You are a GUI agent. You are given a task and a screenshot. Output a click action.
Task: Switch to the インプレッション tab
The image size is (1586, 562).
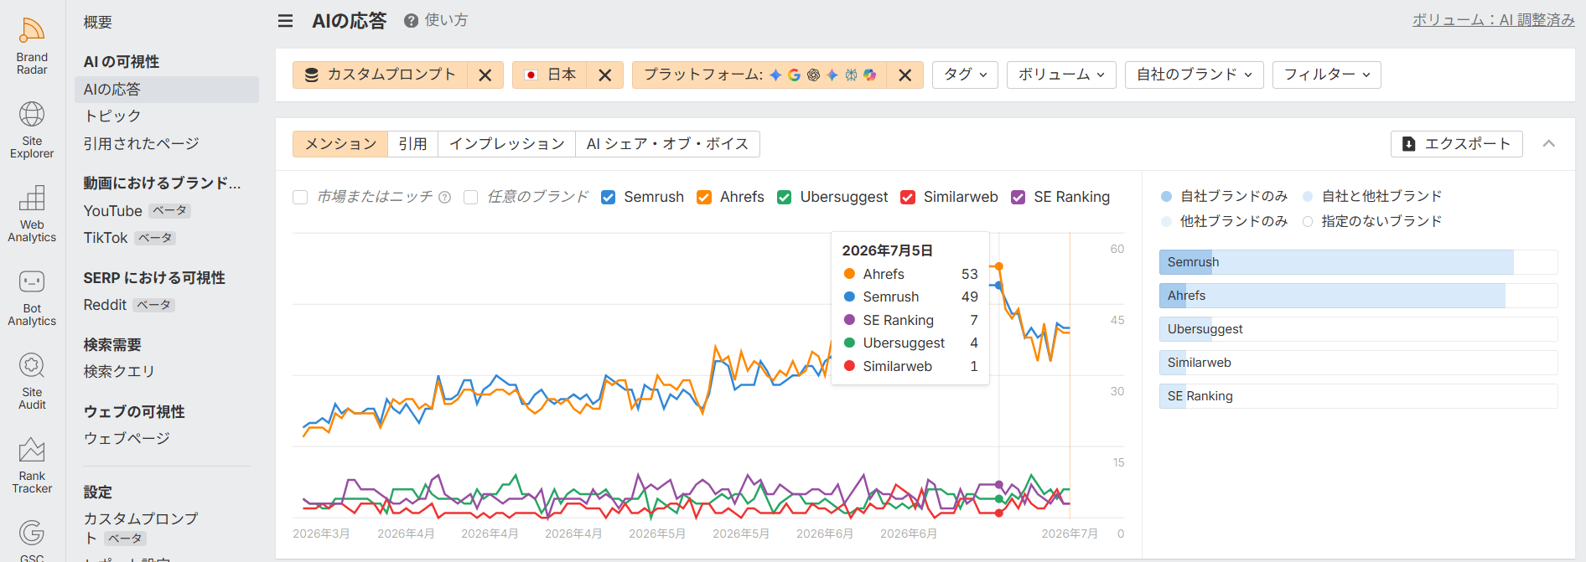(x=506, y=144)
